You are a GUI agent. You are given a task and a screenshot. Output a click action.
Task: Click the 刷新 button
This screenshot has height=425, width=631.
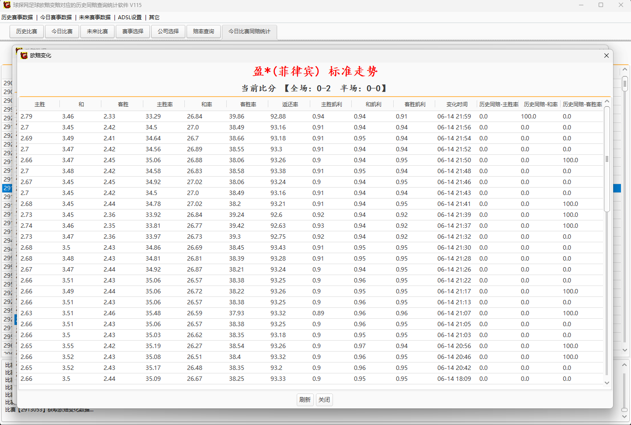[x=305, y=400]
